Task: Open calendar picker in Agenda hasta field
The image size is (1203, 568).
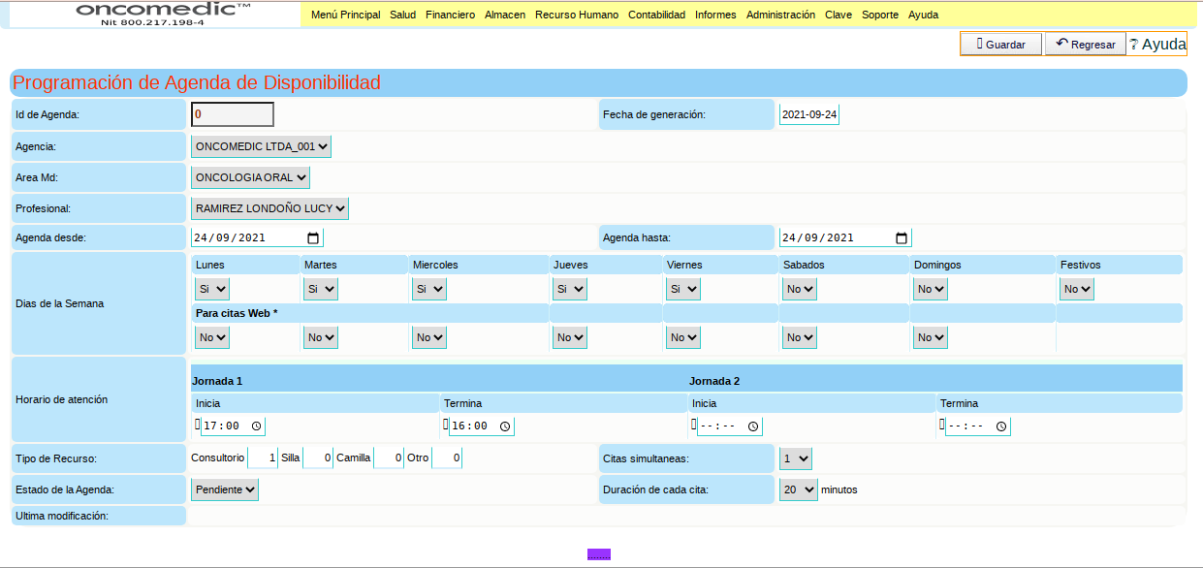Action: point(902,238)
